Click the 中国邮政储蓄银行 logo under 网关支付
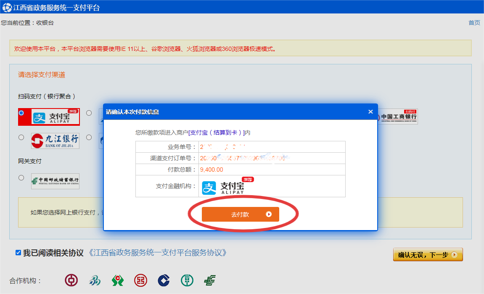The image size is (484, 294). click(55, 181)
